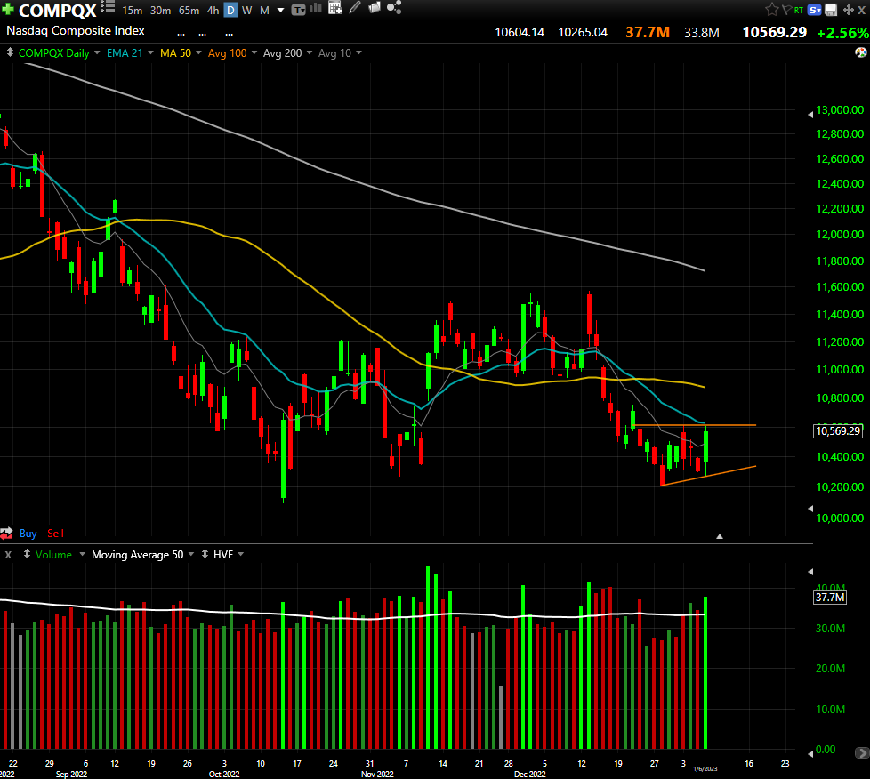Switch to the 65m timeframe
The image size is (870, 779).
point(189,10)
